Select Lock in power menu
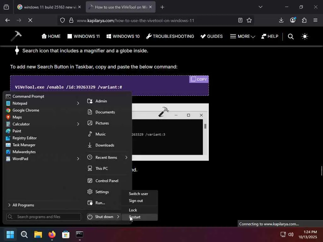The image size is (323, 242). click(133, 210)
